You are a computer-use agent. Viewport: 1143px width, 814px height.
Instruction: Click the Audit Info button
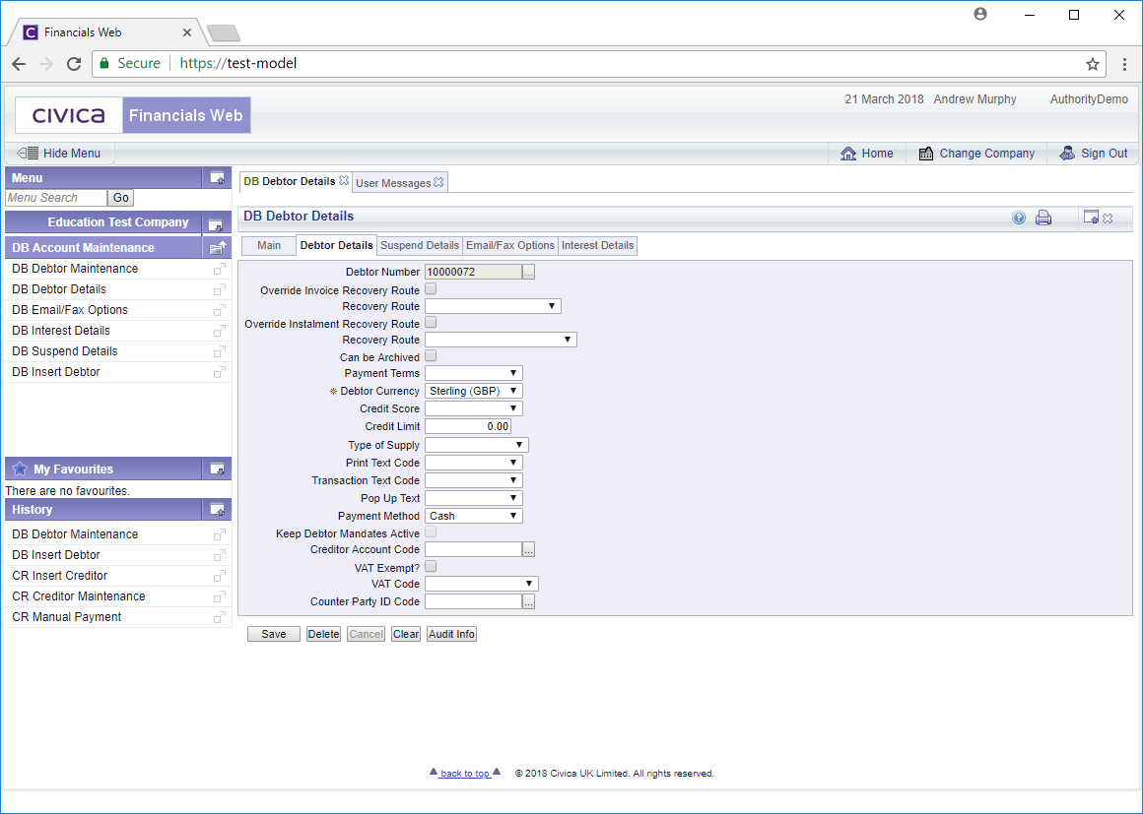point(452,634)
